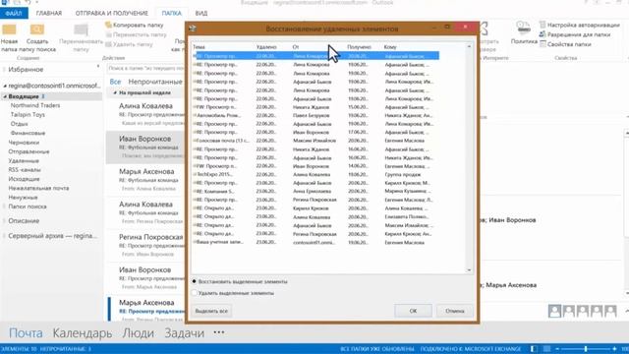This screenshot has height=354, width=629.
Task: Collapse the Входящие inbox folder arrow
Action: tap(5, 96)
